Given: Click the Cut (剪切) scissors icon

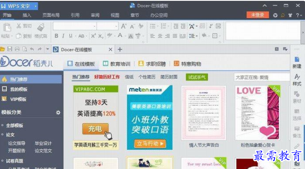Looking at the screenshot, I should pos(19,26).
